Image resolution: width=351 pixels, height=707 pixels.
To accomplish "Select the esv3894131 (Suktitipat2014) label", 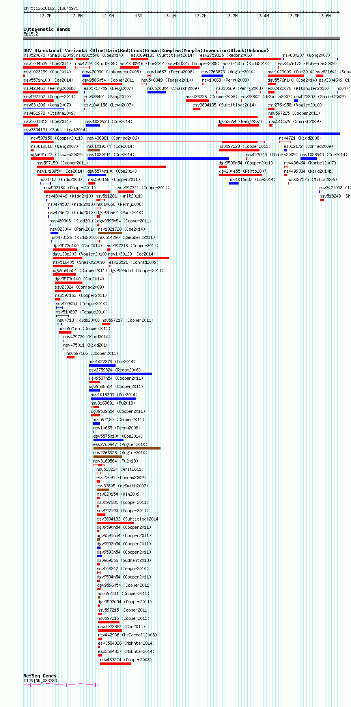I will [56, 130].
